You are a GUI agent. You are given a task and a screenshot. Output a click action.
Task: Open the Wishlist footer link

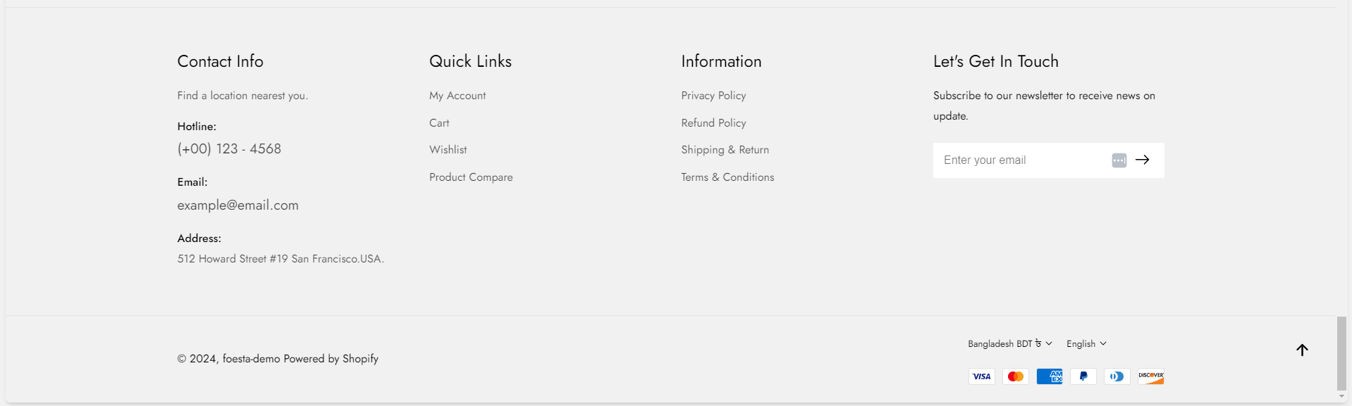(448, 150)
